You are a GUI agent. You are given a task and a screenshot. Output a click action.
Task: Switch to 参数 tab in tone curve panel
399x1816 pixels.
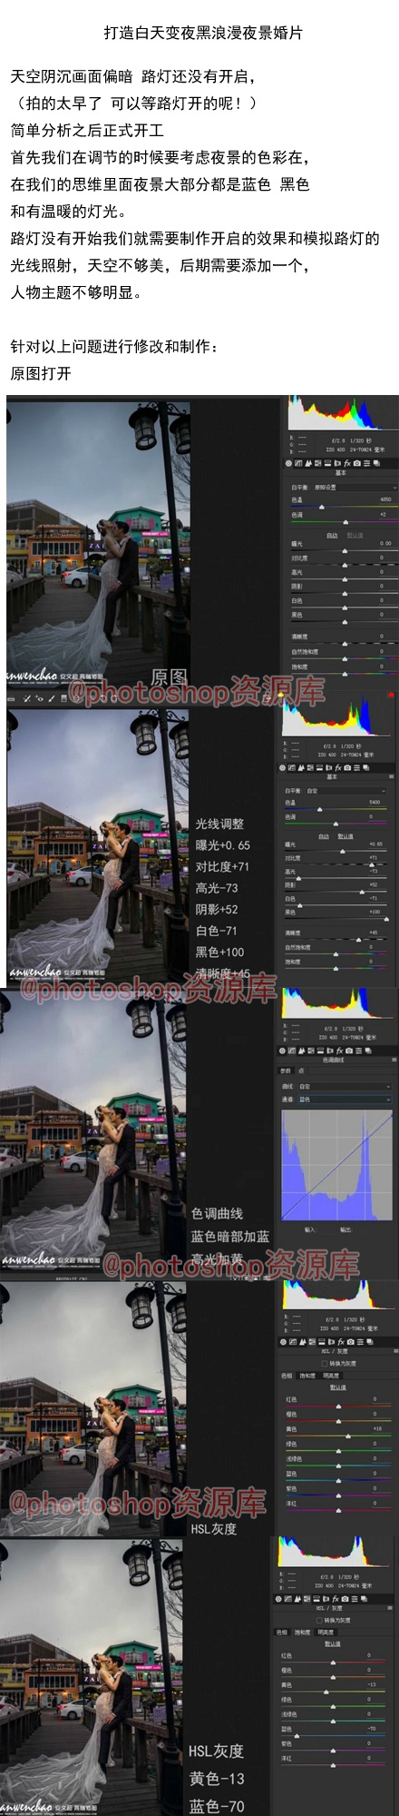[285, 1071]
